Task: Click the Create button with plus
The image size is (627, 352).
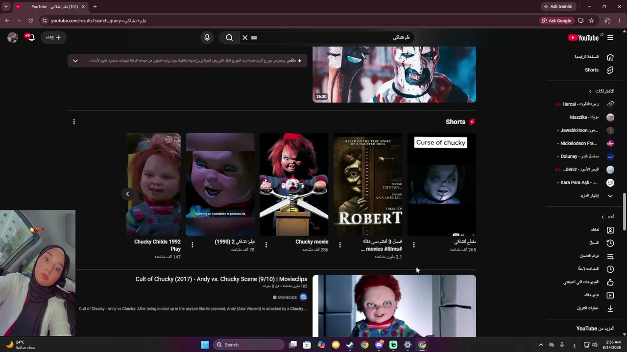Action: tap(53, 37)
